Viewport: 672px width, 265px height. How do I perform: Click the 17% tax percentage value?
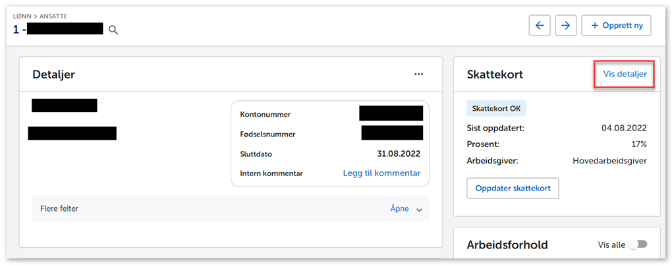[638, 144]
